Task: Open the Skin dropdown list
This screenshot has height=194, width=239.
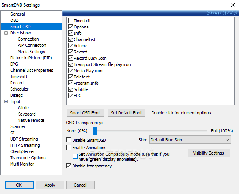Action: 190,140
